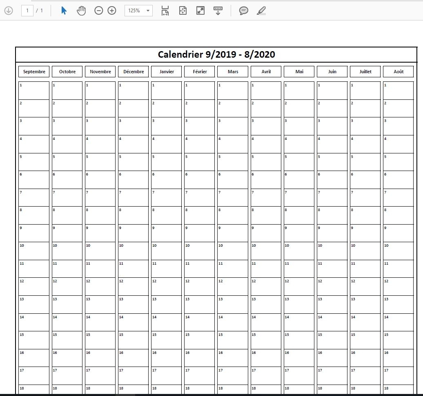
Task: Switch to full screen mode icon
Action: point(200,11)
